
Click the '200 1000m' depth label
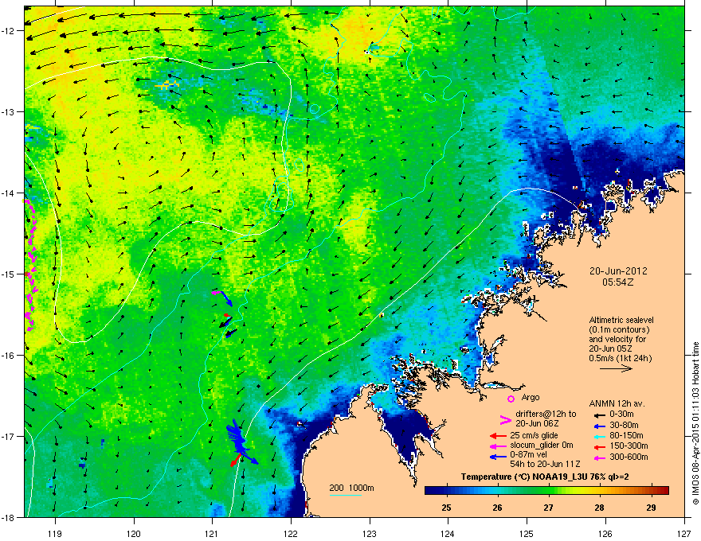click(351, 488)
